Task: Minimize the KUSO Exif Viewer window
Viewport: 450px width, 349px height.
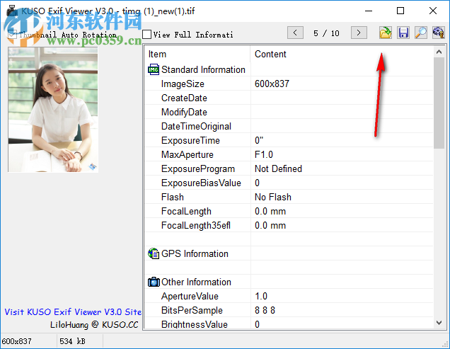Action: (x=369, y=11)
